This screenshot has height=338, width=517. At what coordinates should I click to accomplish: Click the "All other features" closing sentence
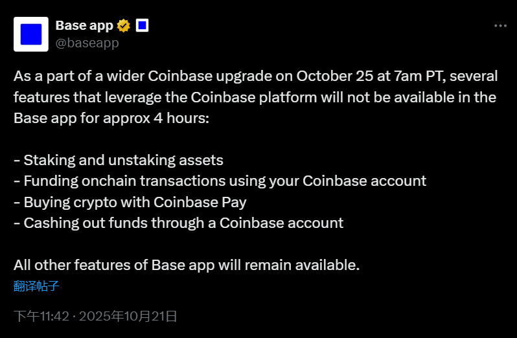pyautogui.click(x=187, y=265)
